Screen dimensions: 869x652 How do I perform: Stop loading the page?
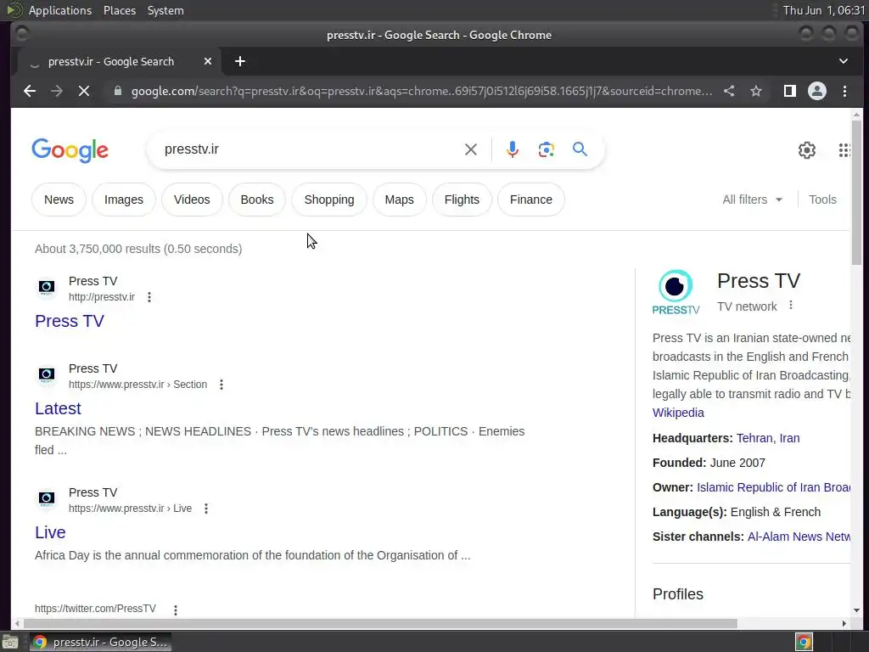click(x=84, y=91)
